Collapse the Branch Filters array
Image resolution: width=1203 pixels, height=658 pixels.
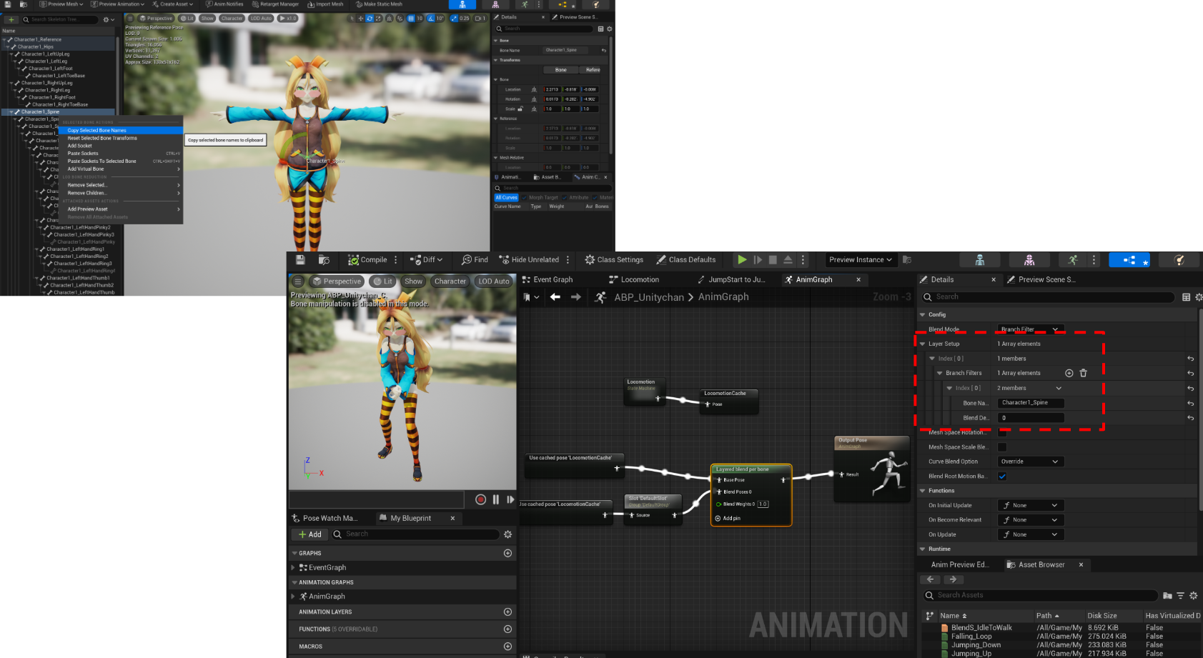pyautogui.click(x=940, y=373)
